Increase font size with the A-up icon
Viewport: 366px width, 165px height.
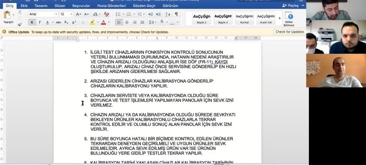point(78,14)
